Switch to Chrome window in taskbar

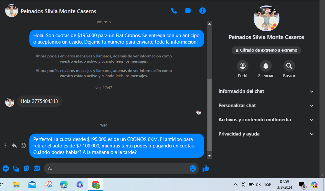(x=96, y=184)
